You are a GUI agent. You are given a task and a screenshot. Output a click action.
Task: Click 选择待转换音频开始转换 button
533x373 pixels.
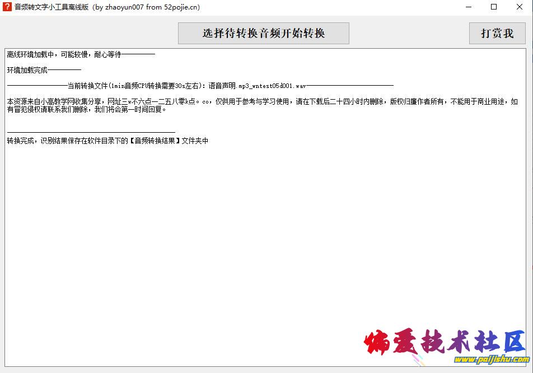[263, 33]
